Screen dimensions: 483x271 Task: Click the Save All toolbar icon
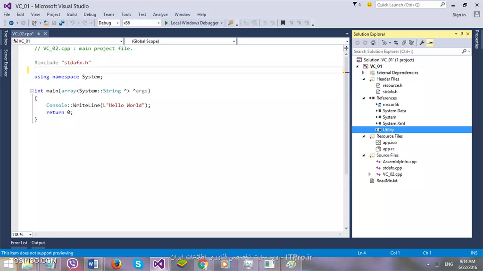point(62,23)
